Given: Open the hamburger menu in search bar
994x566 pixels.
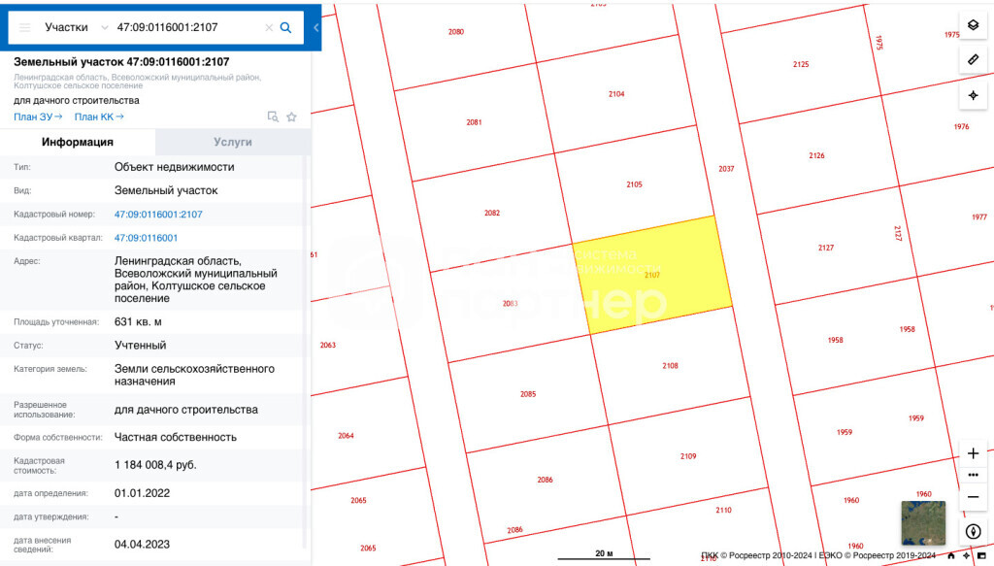Looking at the screenshot, I should coord(25,28).
